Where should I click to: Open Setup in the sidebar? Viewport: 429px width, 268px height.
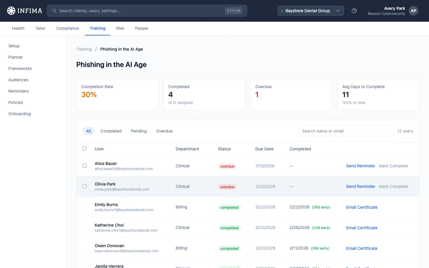coord(14,46)
